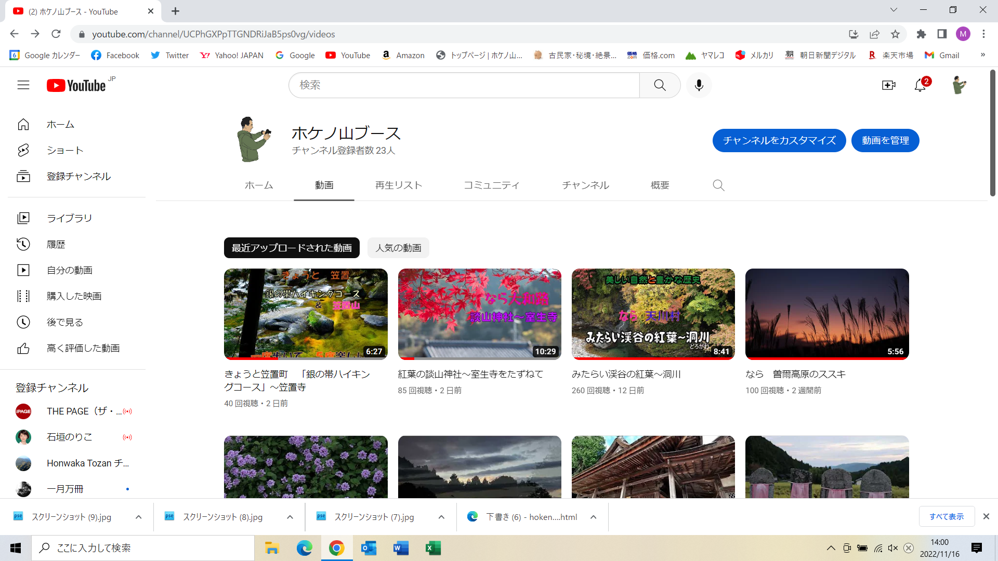Image resolution: width=998 pixels, height=561 pixels.
Task: Open the notifications bell
Action: point(920,85)
